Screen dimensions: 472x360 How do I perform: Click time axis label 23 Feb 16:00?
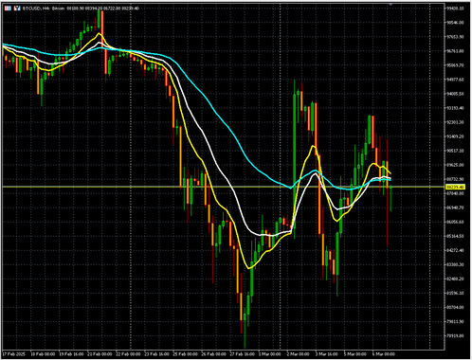(156, 354)
